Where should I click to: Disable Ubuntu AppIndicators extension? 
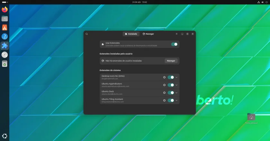(171, 85)
